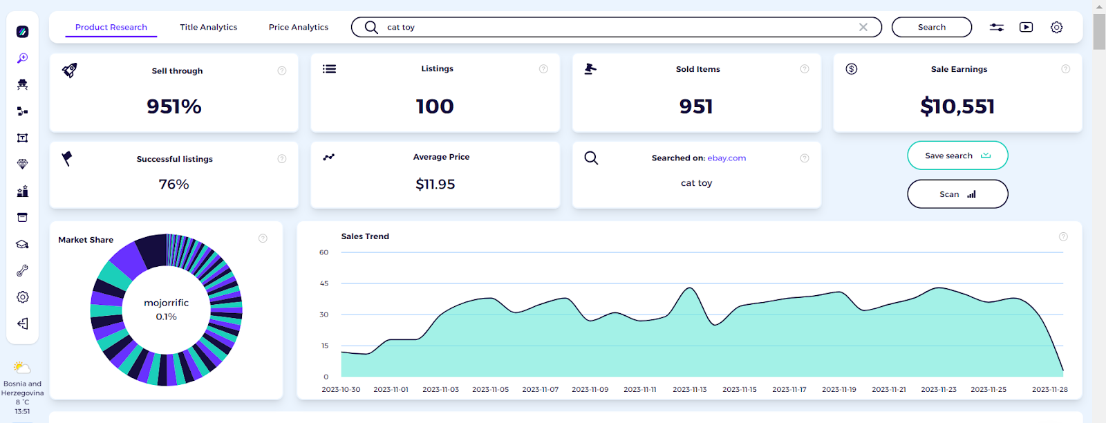Open the title builder sidebar icon
Image resolution: width=1106 pixels, height=423 pixels.
click(x=22, y=138)
